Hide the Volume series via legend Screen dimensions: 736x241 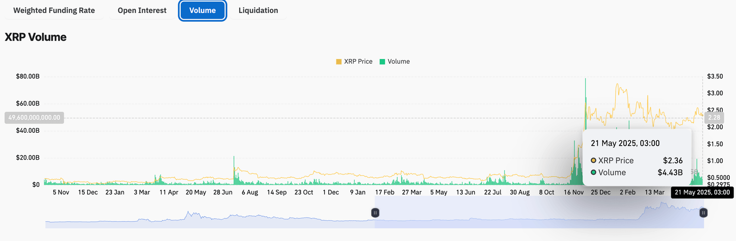tap(398, 61)
